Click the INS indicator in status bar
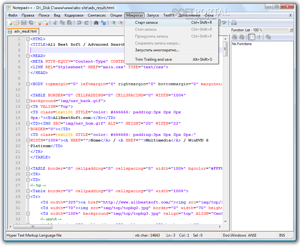Image resolution: width=300 pixels, height=246 pixels. 282,235
